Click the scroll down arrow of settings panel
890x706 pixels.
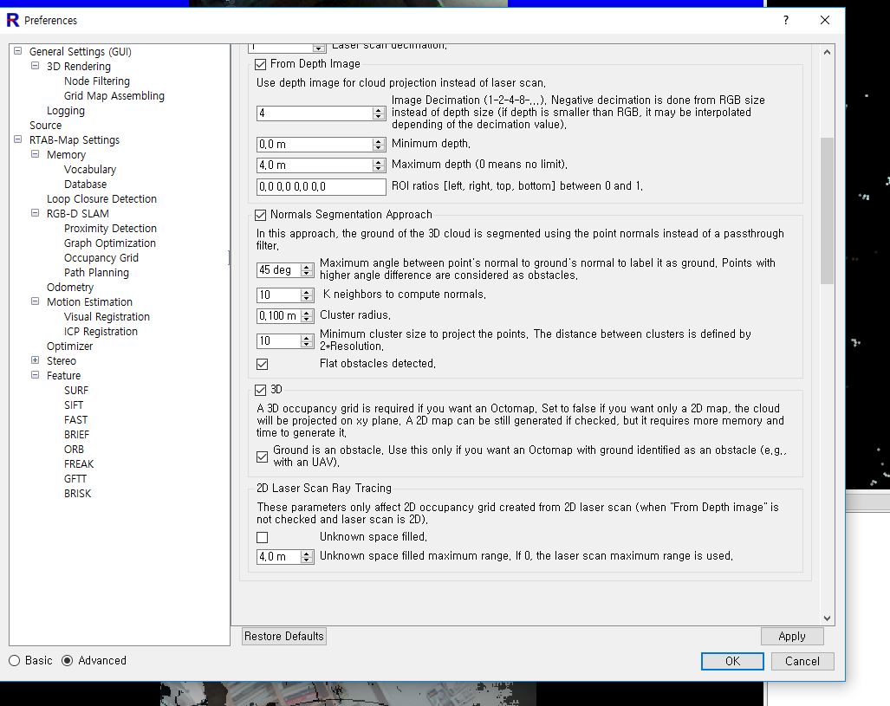pos(827,618)
